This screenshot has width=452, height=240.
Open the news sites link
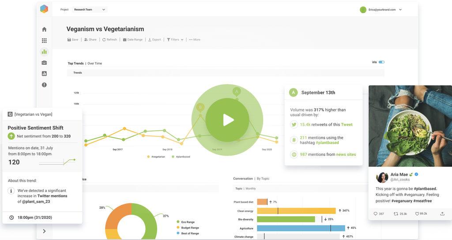pyautogui.click(x=346, y=155)
